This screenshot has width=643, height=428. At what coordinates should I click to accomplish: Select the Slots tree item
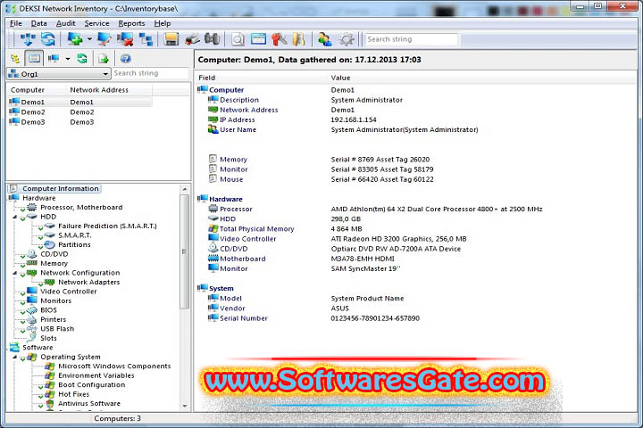(x=48, y=338)
